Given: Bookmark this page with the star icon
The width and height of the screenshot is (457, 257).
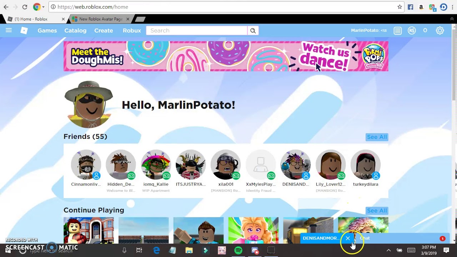Looking at the screenshot, I should pos(400,7).
